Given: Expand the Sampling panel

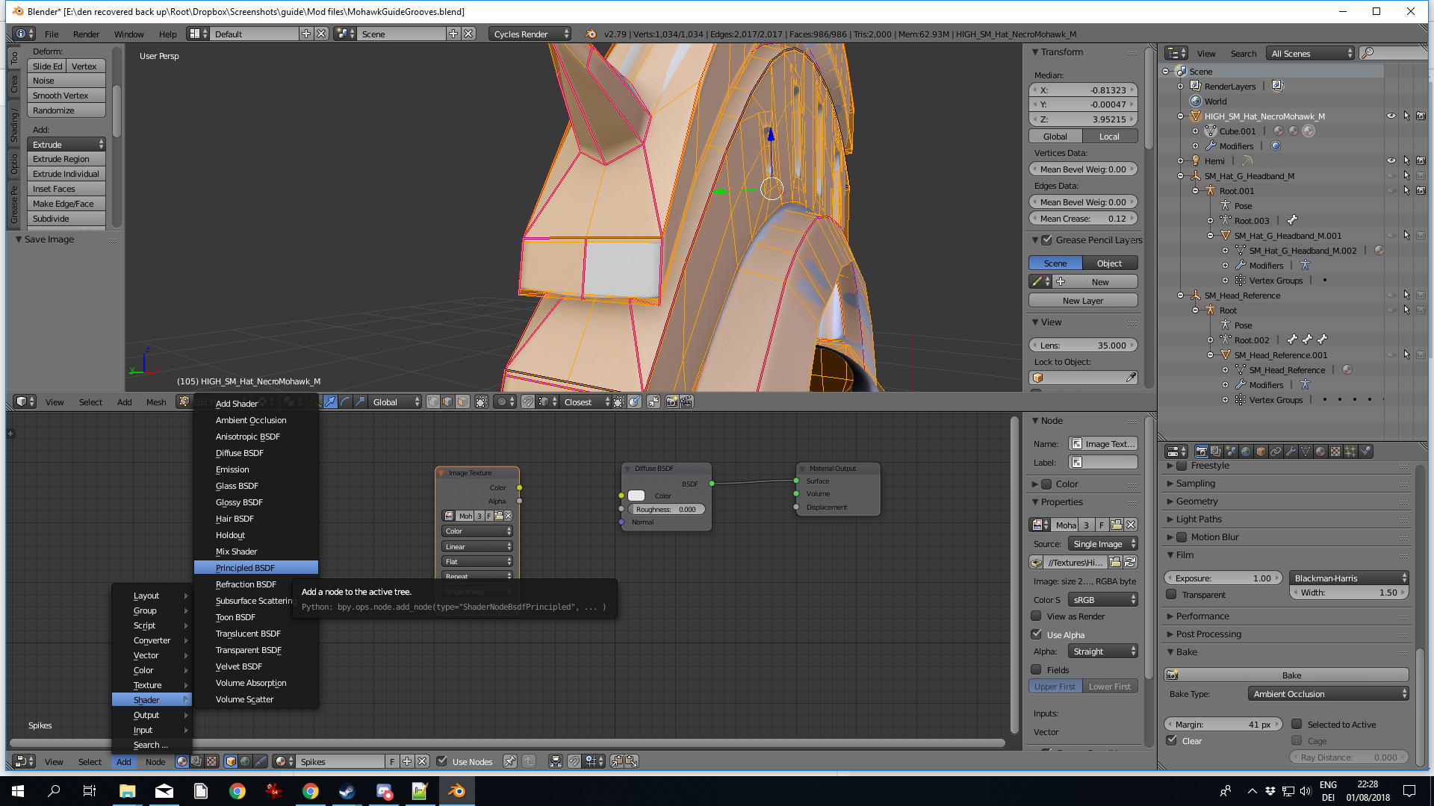Looking at the screenshot, I should pos(1195,484).
